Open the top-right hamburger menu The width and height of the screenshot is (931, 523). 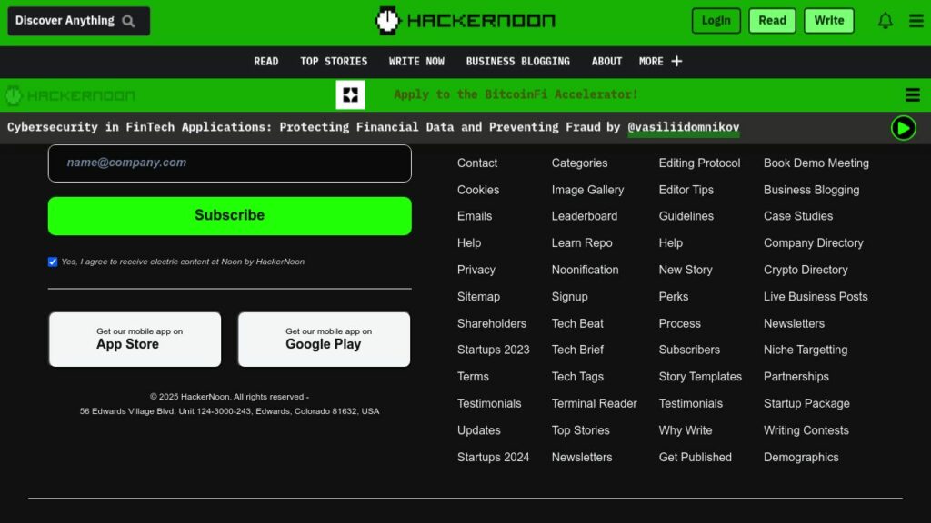916,21
